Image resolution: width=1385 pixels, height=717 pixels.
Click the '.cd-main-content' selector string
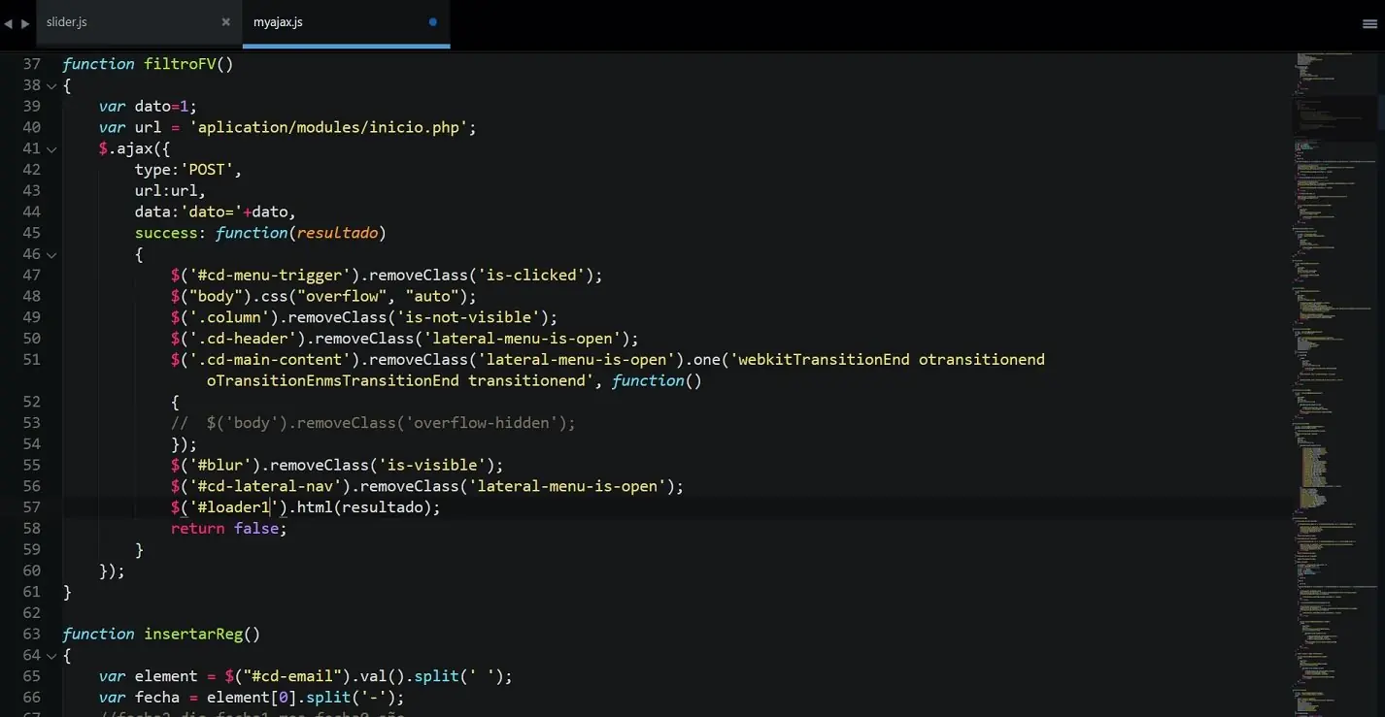tap(274, 360)
